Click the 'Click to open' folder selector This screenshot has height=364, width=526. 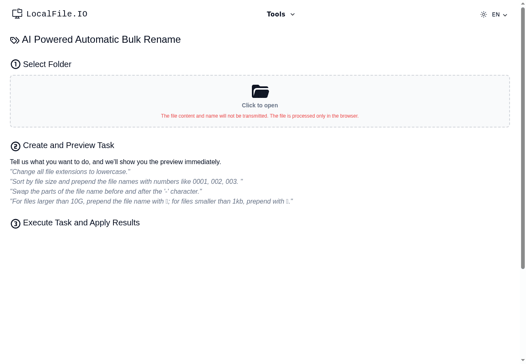click(260, 105)
